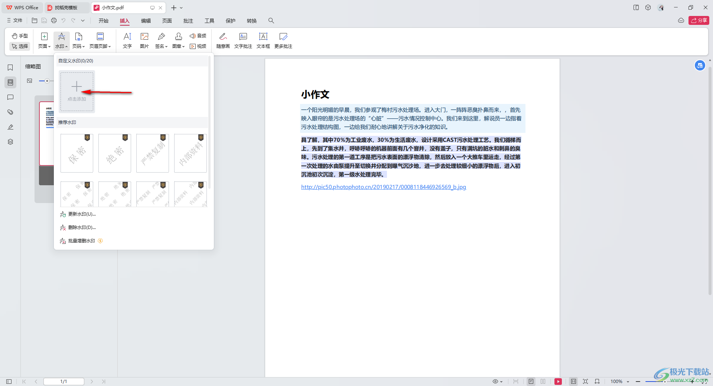Expand the quick access toolbar dropdown arrow
Screen dimensions: 713x386
click(83, 20)
